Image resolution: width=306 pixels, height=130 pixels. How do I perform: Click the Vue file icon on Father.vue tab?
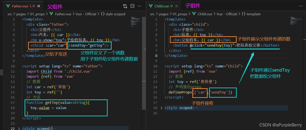[8, 6]
